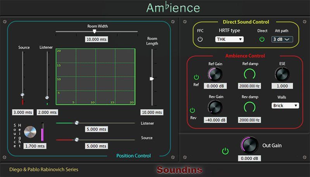
Task: Click the Ref Gain 0.000 dB field
Action: 215,86
